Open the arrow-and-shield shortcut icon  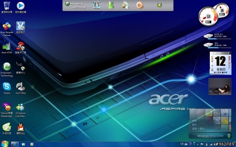(x=21, y=68)
